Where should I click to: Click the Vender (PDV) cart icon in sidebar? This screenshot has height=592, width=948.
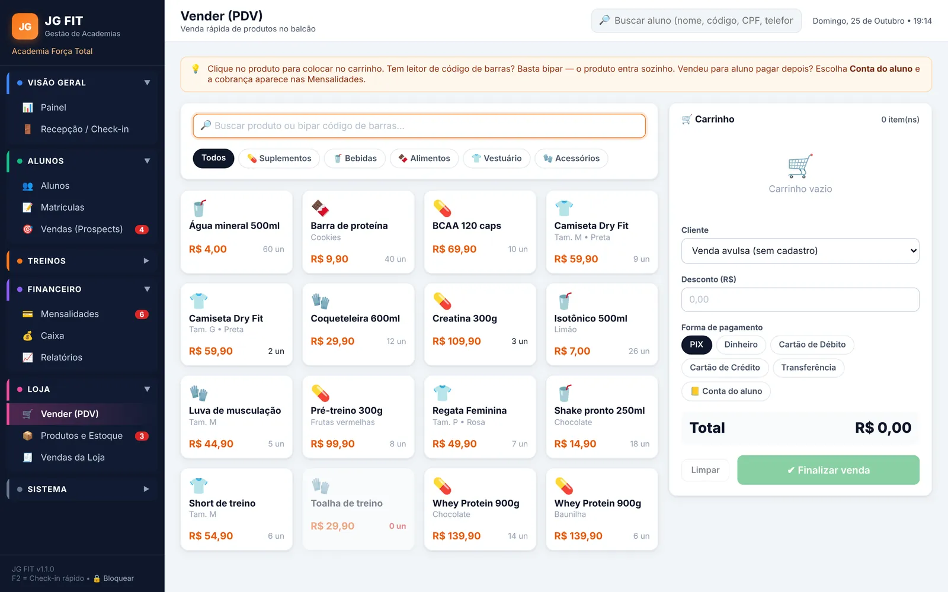[28, 414]
